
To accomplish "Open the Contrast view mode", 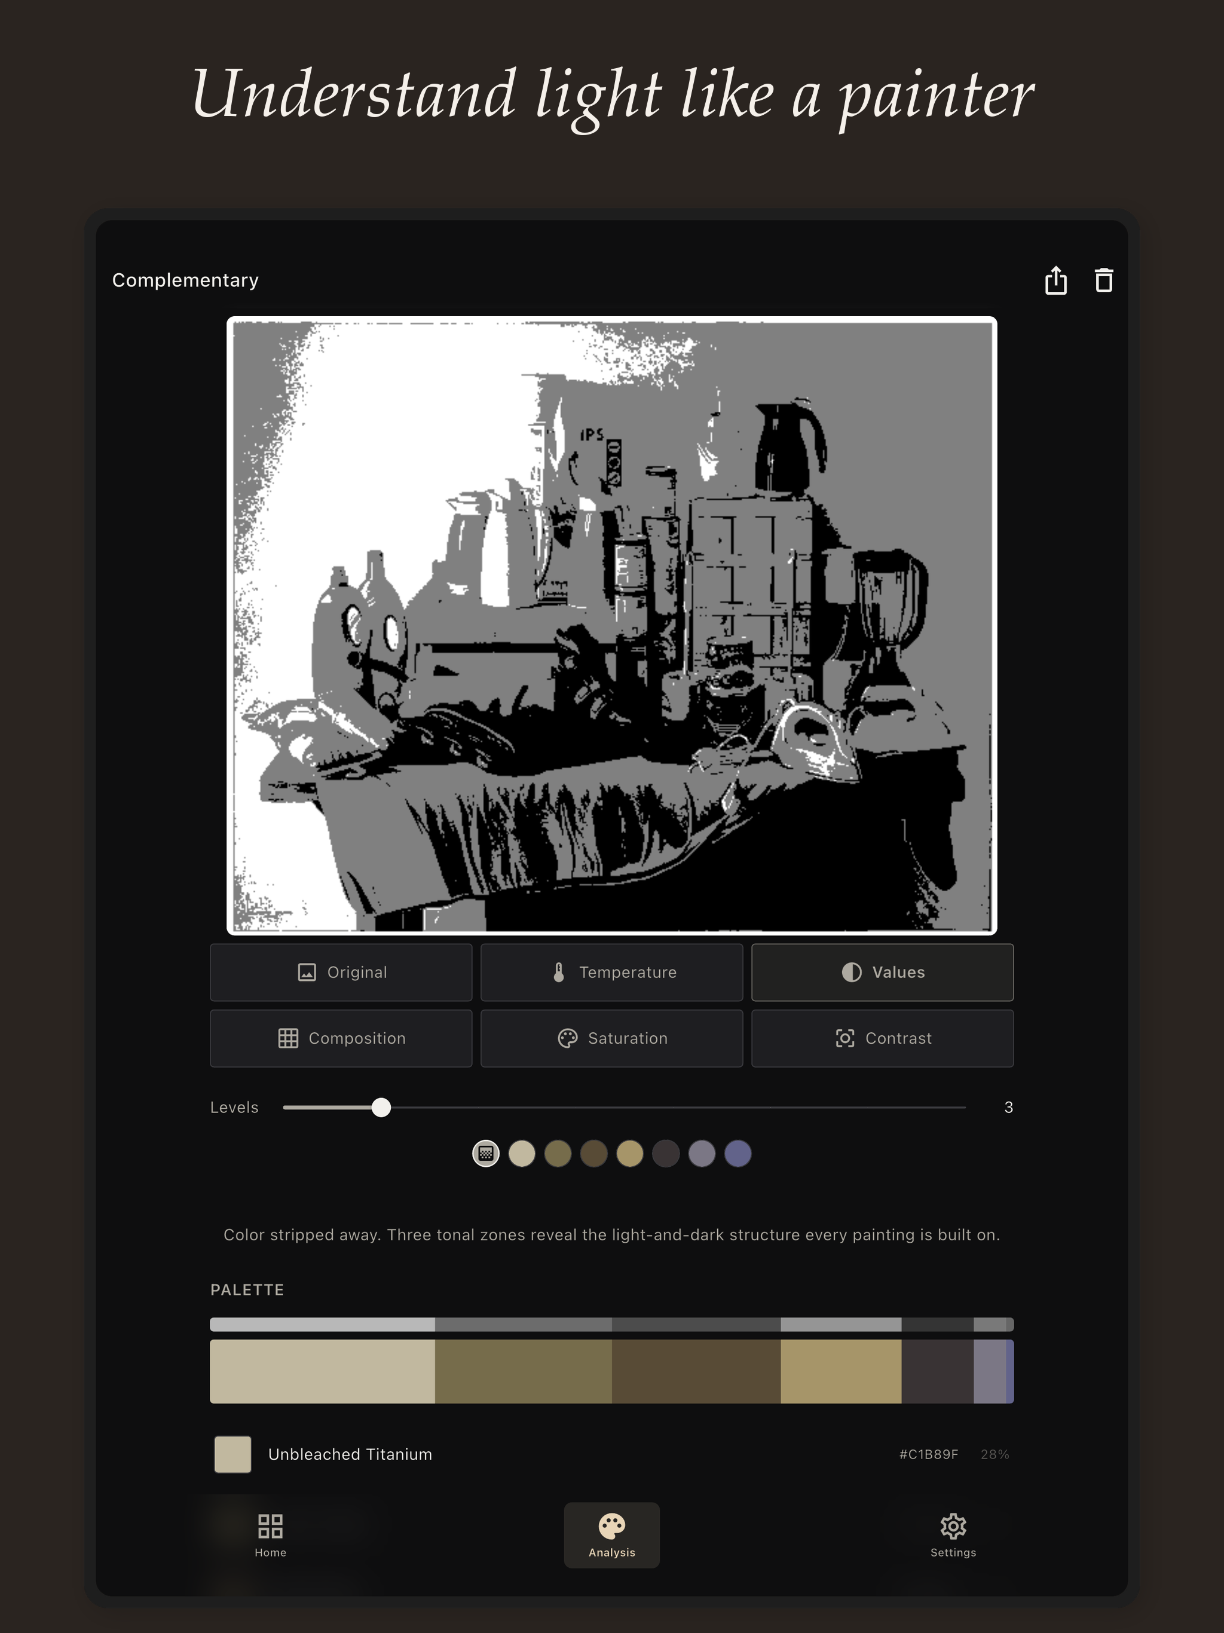I will [882, 1038].
